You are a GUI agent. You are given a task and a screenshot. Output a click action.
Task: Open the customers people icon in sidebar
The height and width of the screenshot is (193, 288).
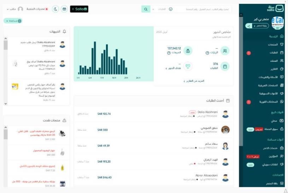(282, 61)
